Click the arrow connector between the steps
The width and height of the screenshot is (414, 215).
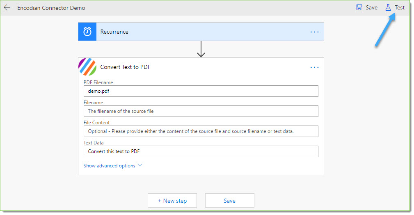201,49
